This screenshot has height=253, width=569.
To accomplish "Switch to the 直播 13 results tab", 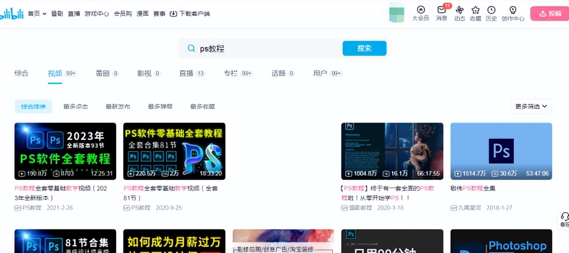I will click(192, 73).
